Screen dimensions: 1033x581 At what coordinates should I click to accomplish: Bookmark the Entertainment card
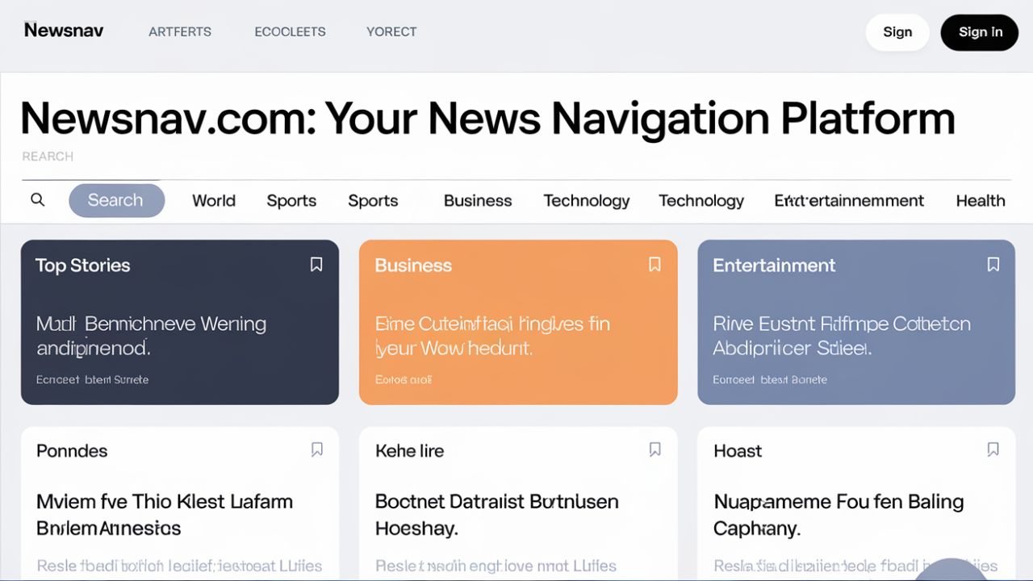(993, 265)
